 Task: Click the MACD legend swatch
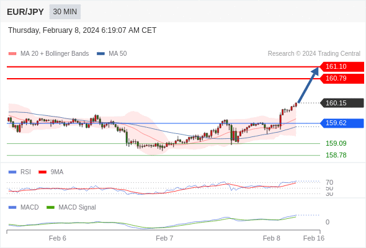point(12,208)
